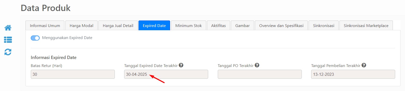
Task: Open the list menu icon in sidebar
Action: tap(8, 40)
